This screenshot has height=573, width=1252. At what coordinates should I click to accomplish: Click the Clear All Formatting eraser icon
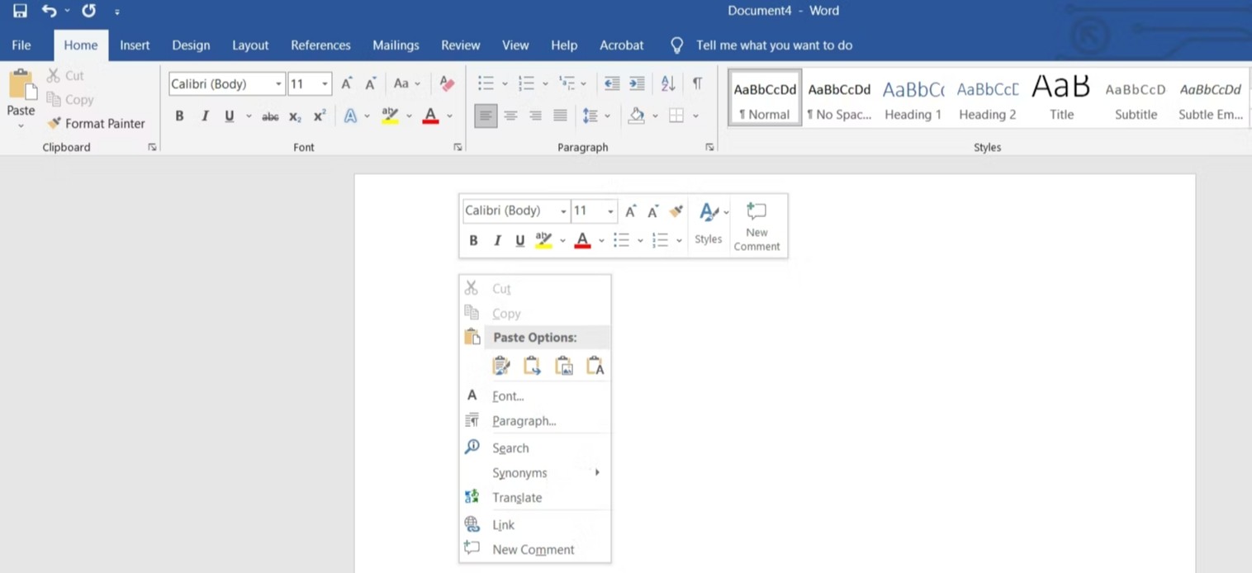click(447, 83)
